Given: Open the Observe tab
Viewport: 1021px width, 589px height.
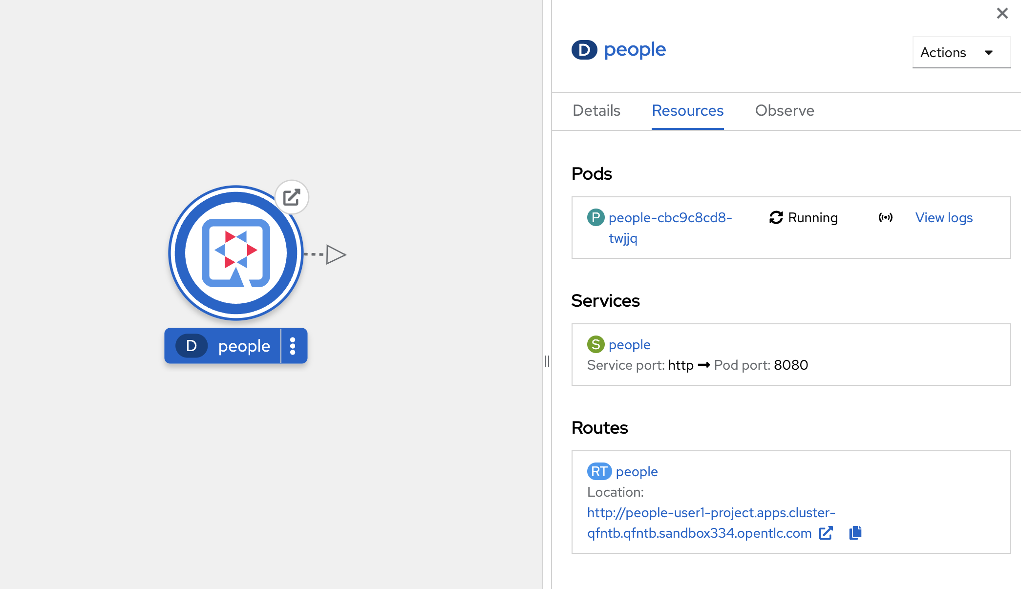Looking at the screenshot, I should tap(785, 111).
